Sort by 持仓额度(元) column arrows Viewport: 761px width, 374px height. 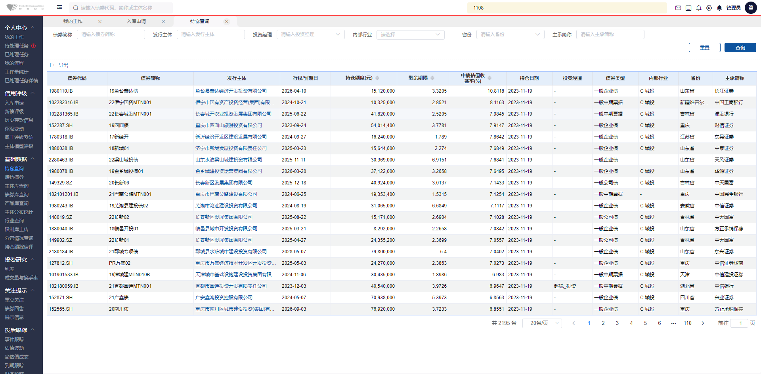pos(377,78)
